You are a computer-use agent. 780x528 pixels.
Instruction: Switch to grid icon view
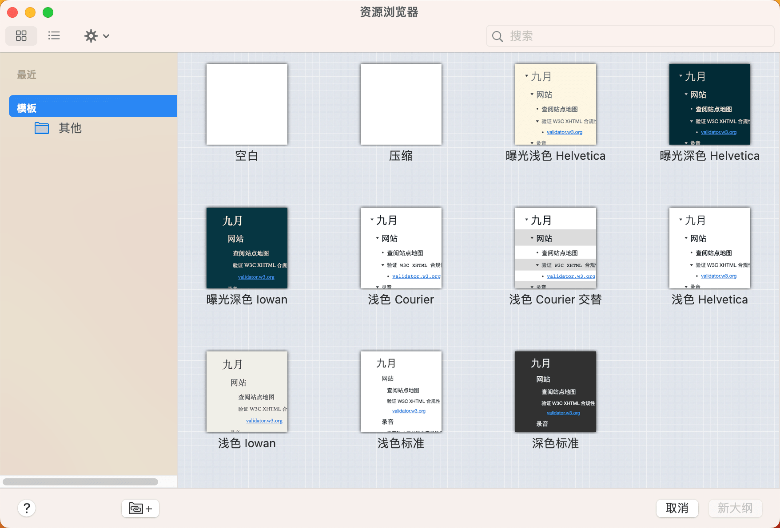tap(21, 36)
